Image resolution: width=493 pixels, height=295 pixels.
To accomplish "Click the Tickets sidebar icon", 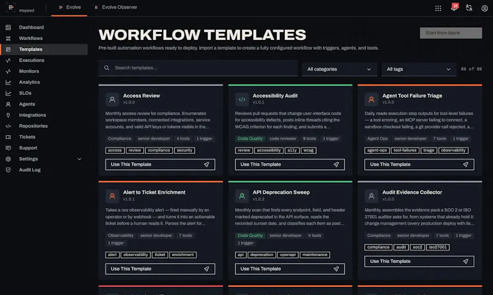I will pyautogui.click(x=8, y=137).
